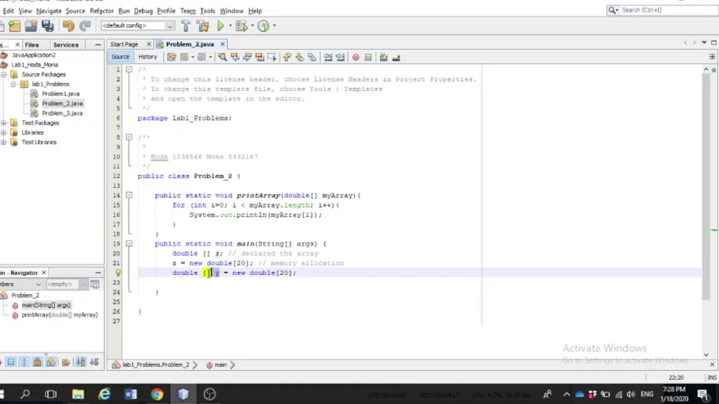719x404 pixels.
Task: Open Problem1.java in the project tree
Action: (61, 94)
